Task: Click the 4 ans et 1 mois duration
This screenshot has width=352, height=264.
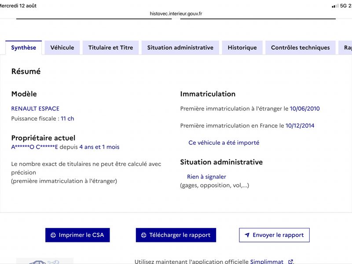Action: [x=99, y=147]
